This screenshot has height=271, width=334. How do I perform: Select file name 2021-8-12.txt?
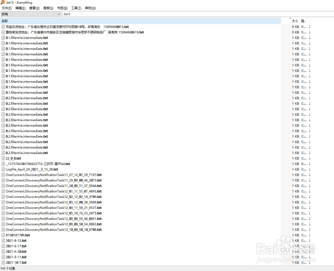coord(16,241)
